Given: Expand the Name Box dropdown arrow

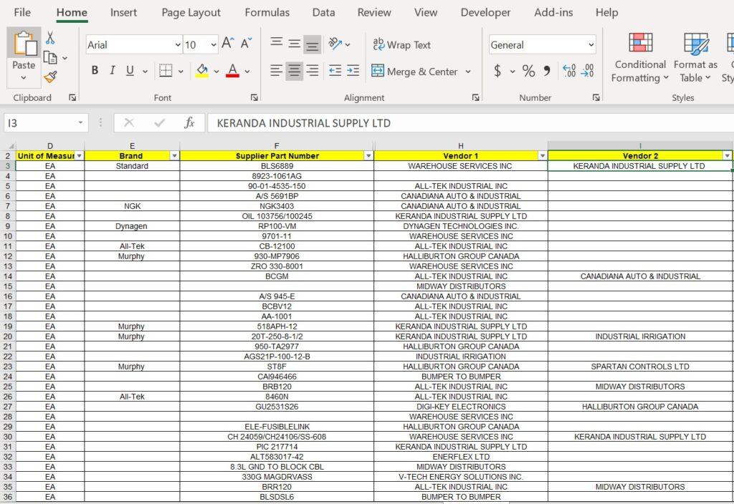Looking at the screenshot, I should (x=80, y=123).
